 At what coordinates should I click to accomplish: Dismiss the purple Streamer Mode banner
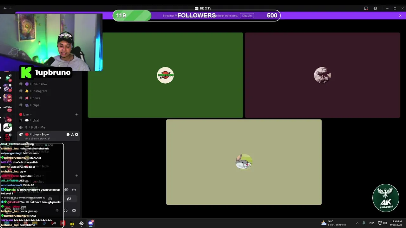coord(400,16)
